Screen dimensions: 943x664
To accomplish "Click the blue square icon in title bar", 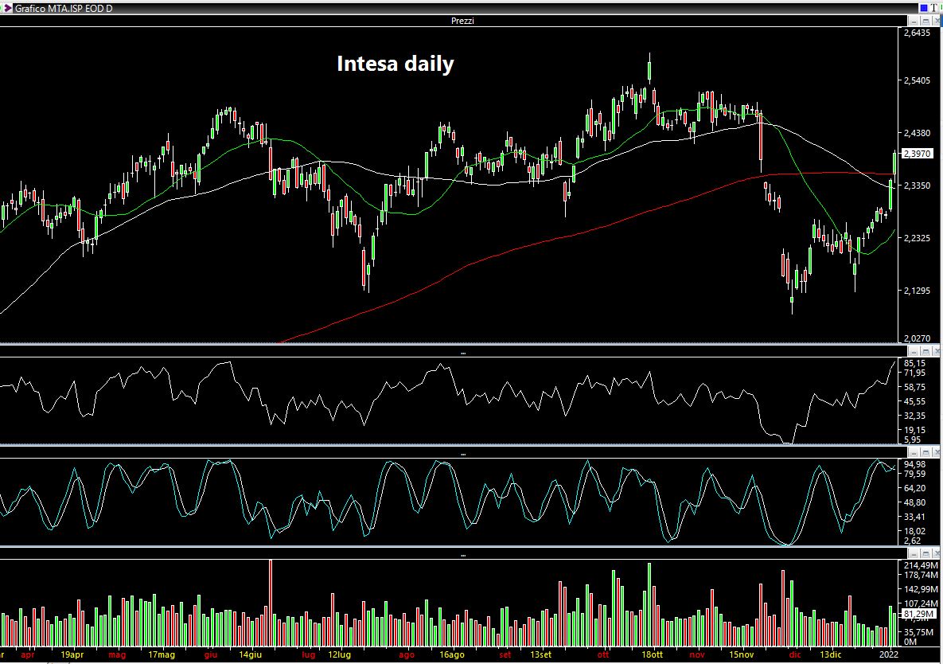I will [x=924, y=8].
